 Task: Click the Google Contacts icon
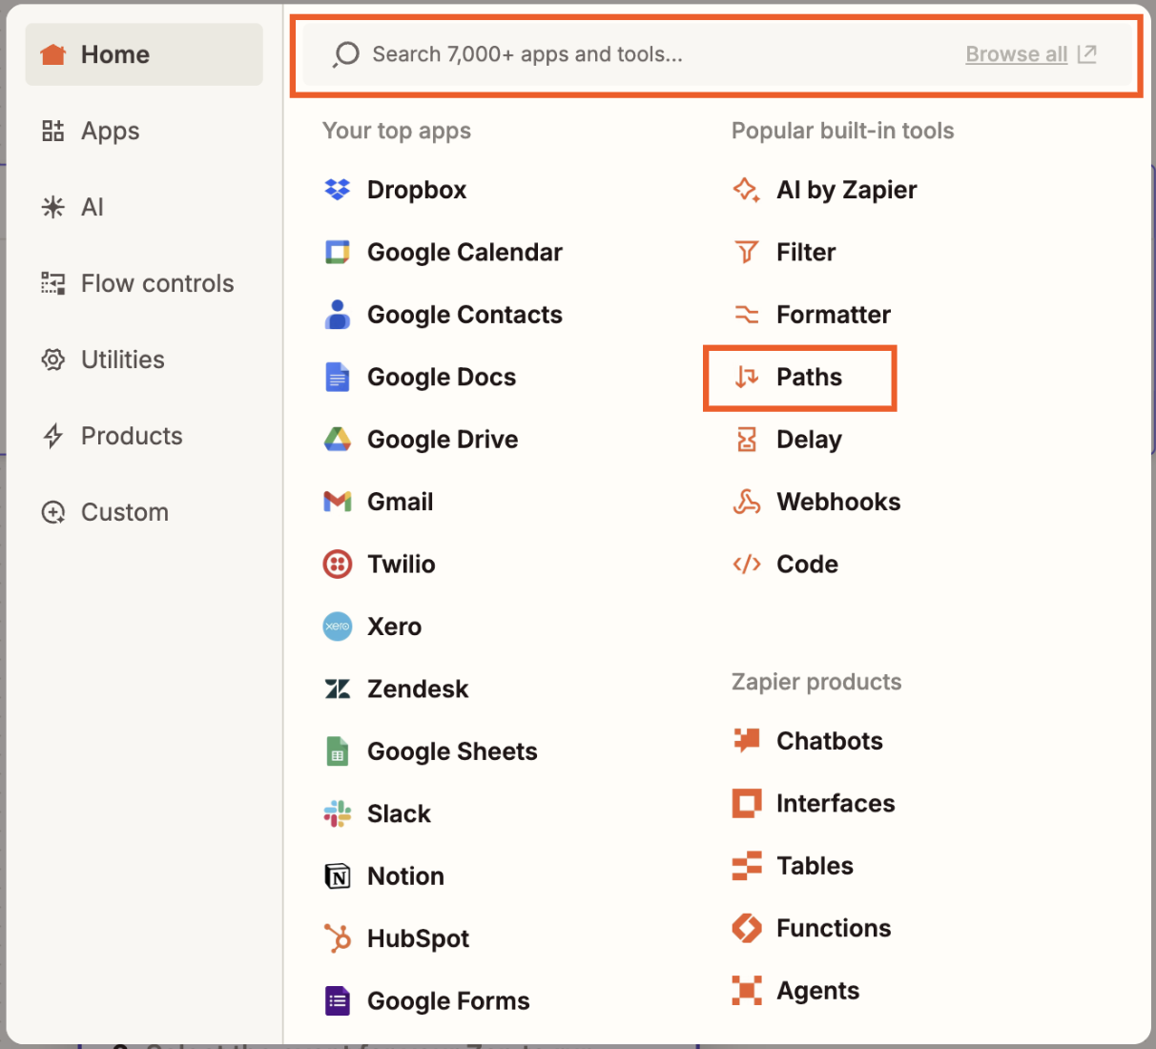click(x=338, y=315)
